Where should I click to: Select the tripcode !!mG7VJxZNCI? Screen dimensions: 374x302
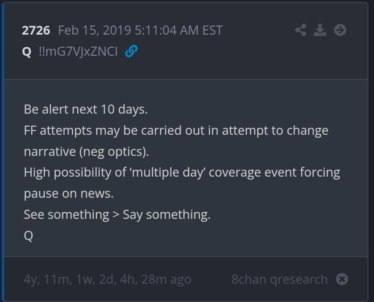pos(78,52)
